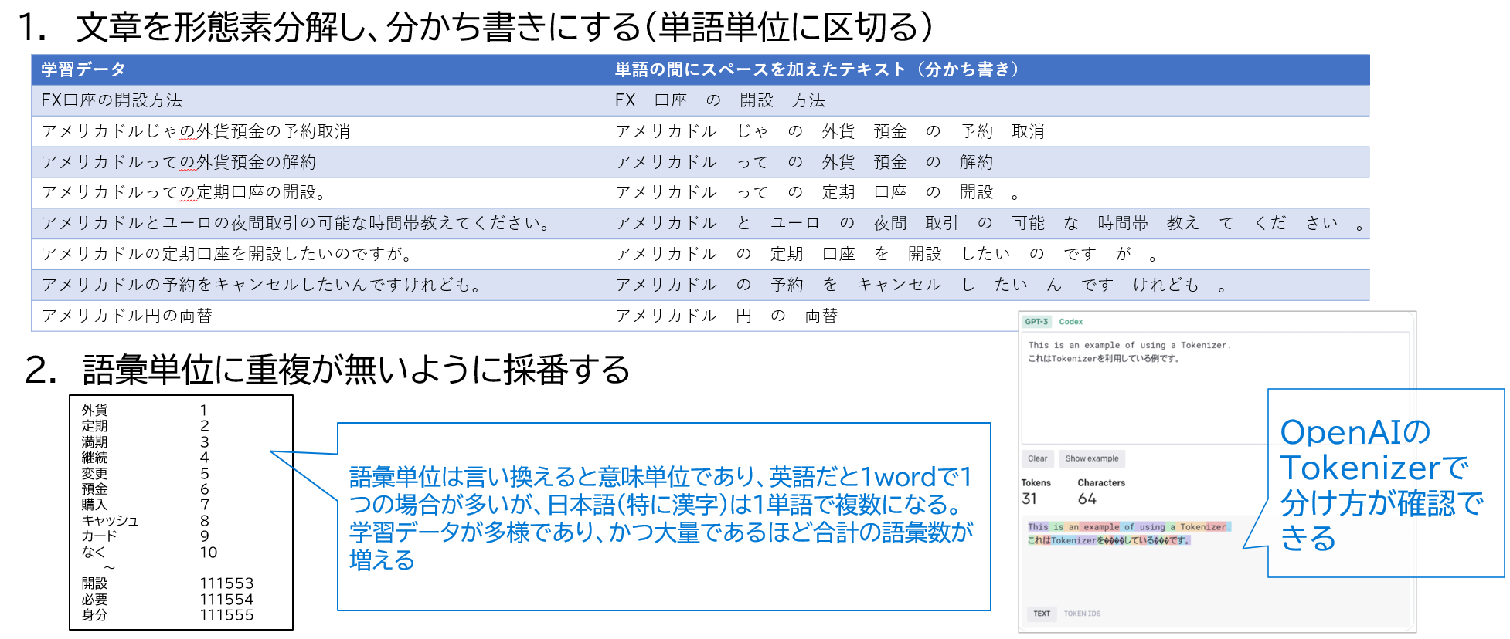Viewport: 1510px width, 639px height.
Task: Click the cell アメリカドル円の両替
Action: (127, 316)
